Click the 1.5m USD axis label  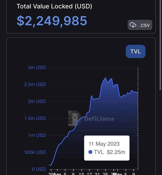coord(35,118)
